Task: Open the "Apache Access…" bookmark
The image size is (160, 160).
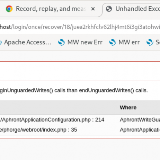Action: tap(28, 42)
